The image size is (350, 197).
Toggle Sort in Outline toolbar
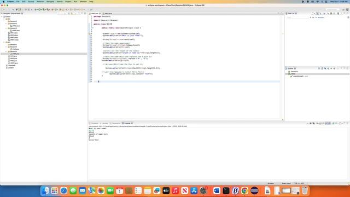322,68
